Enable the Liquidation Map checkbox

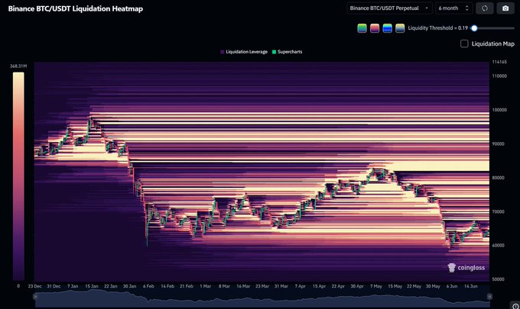tap(464, 43)
